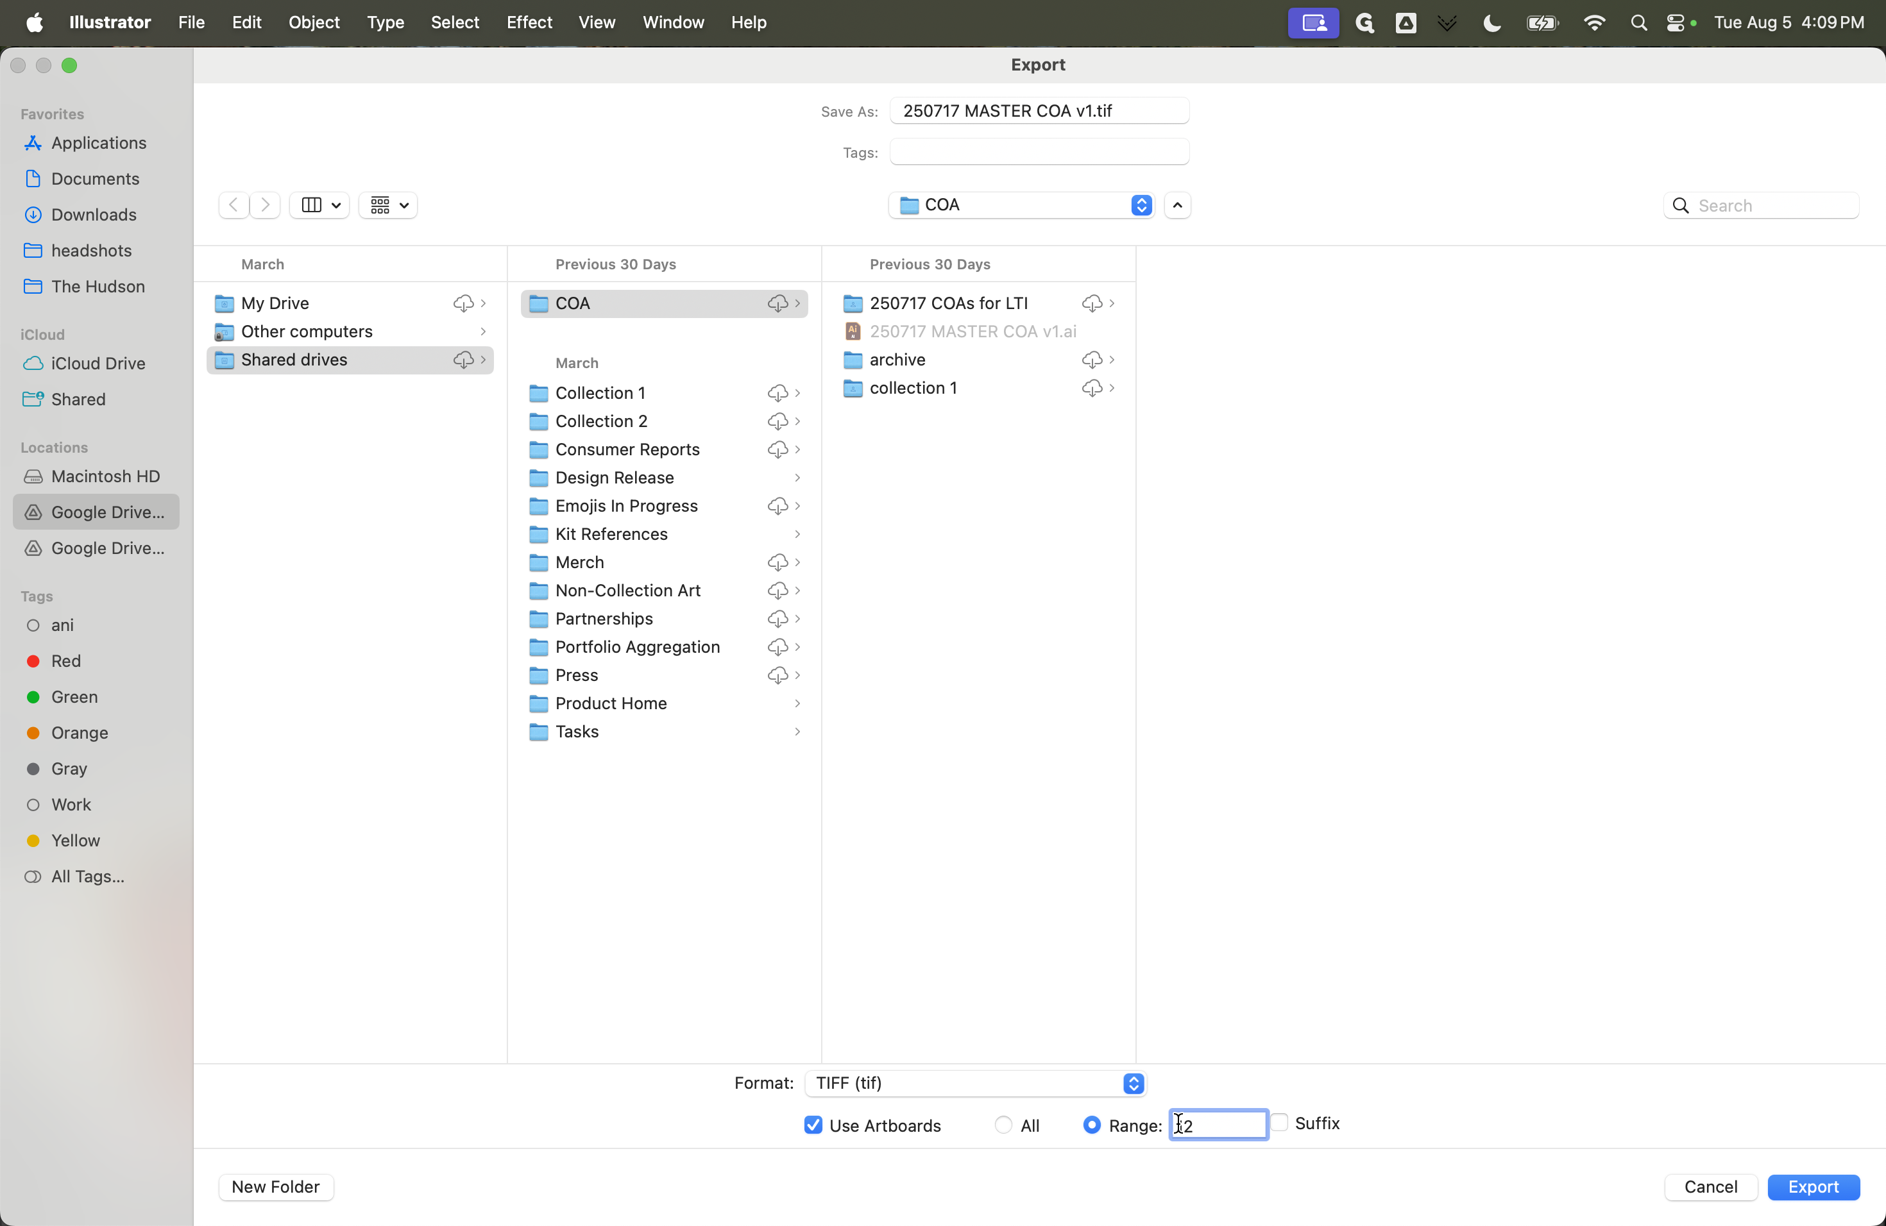Open the Apple menu
This screenshot has width=1886, height=1226.
pyautogui.click(x=34, y=23)
